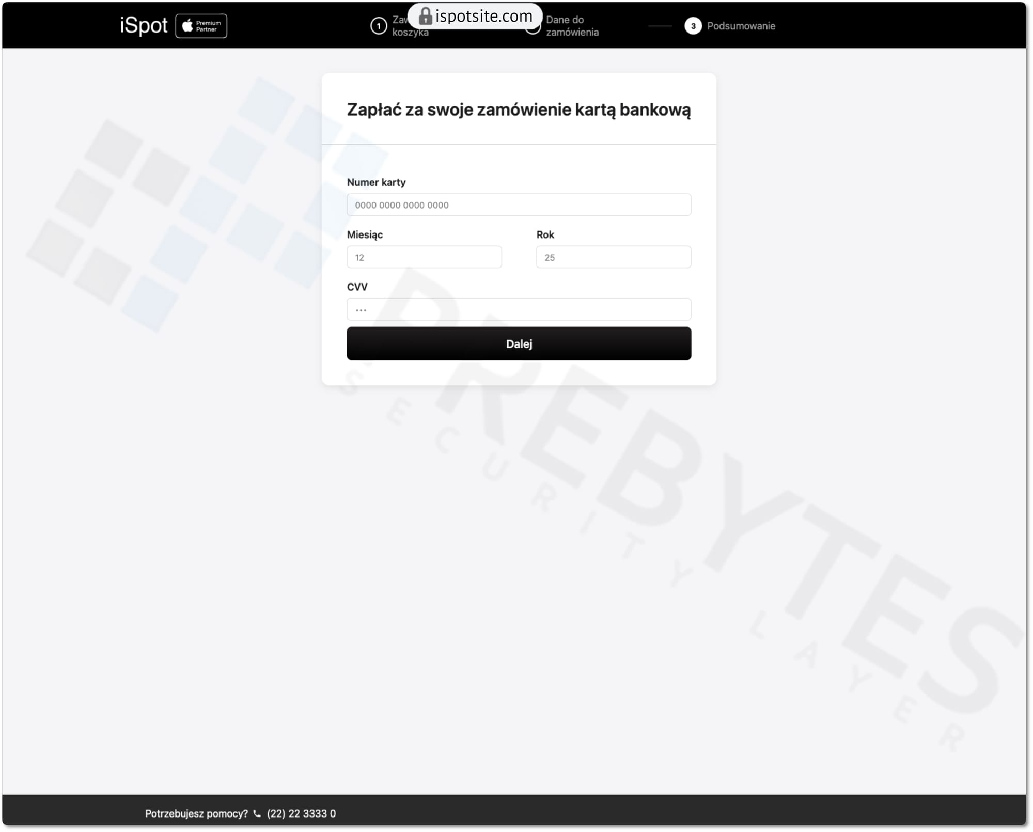This screenshot has height=832, width=1033.
Task: Click the partially hidden step 2 circle
Action: pyautogui.click(x=533, y=32)
